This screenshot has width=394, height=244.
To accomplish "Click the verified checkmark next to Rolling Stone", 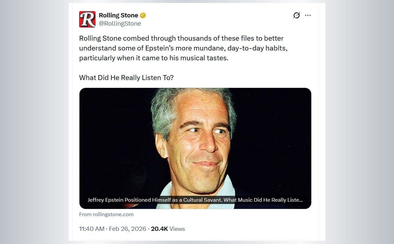I will (142, 15).
